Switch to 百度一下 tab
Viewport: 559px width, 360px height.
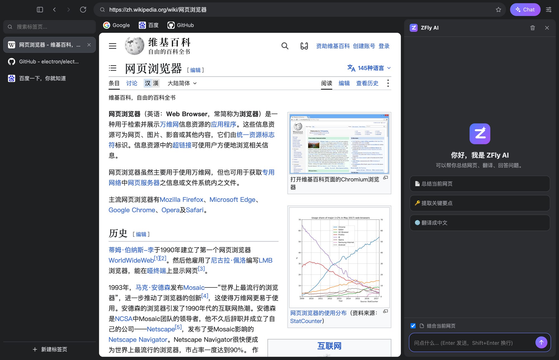pos(49,78)
